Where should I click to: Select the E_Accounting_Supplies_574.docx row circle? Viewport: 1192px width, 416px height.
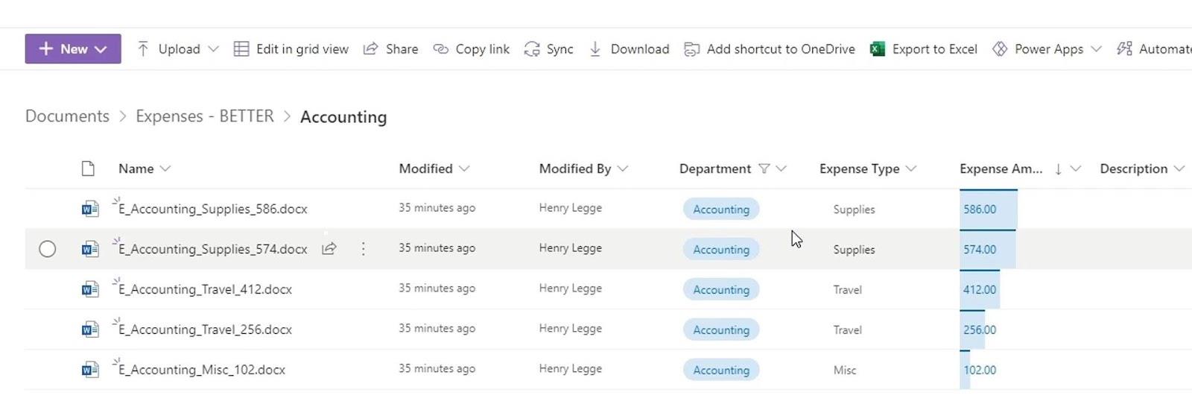(x=47, y=249)
